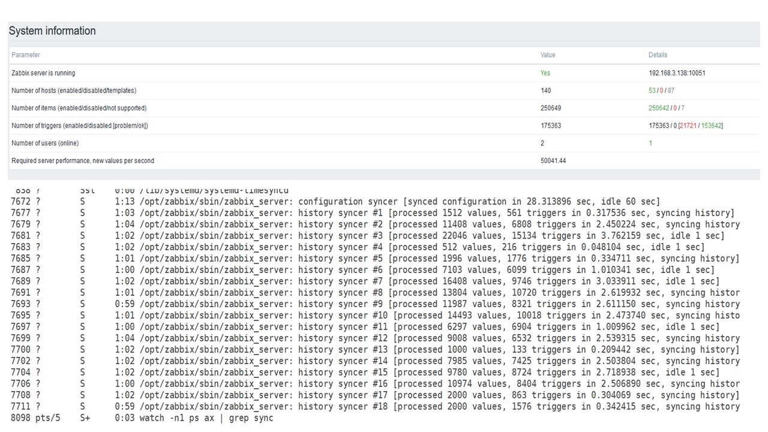Click 'Number of triggers' parameter label

tap(80, 125)
